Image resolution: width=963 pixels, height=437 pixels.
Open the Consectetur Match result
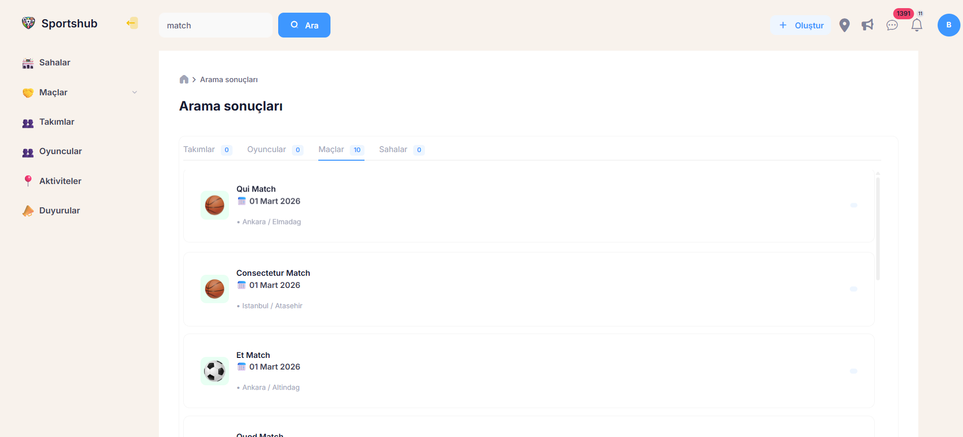click(273, 273)
